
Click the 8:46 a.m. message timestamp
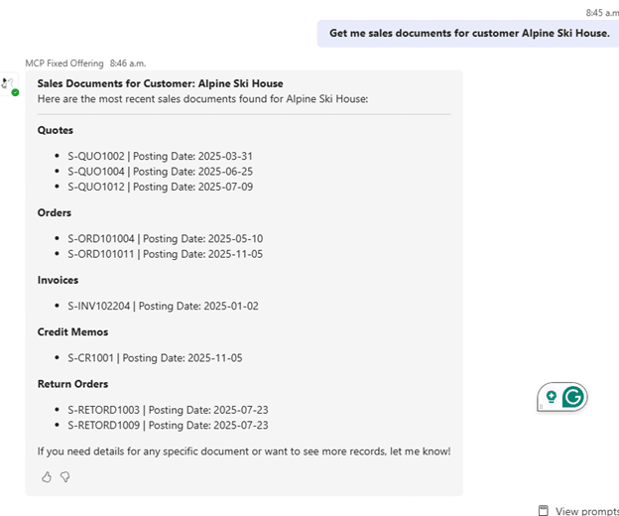coord(128,64)
